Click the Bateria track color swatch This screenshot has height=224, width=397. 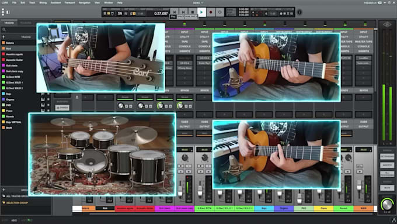coord(4,43)
